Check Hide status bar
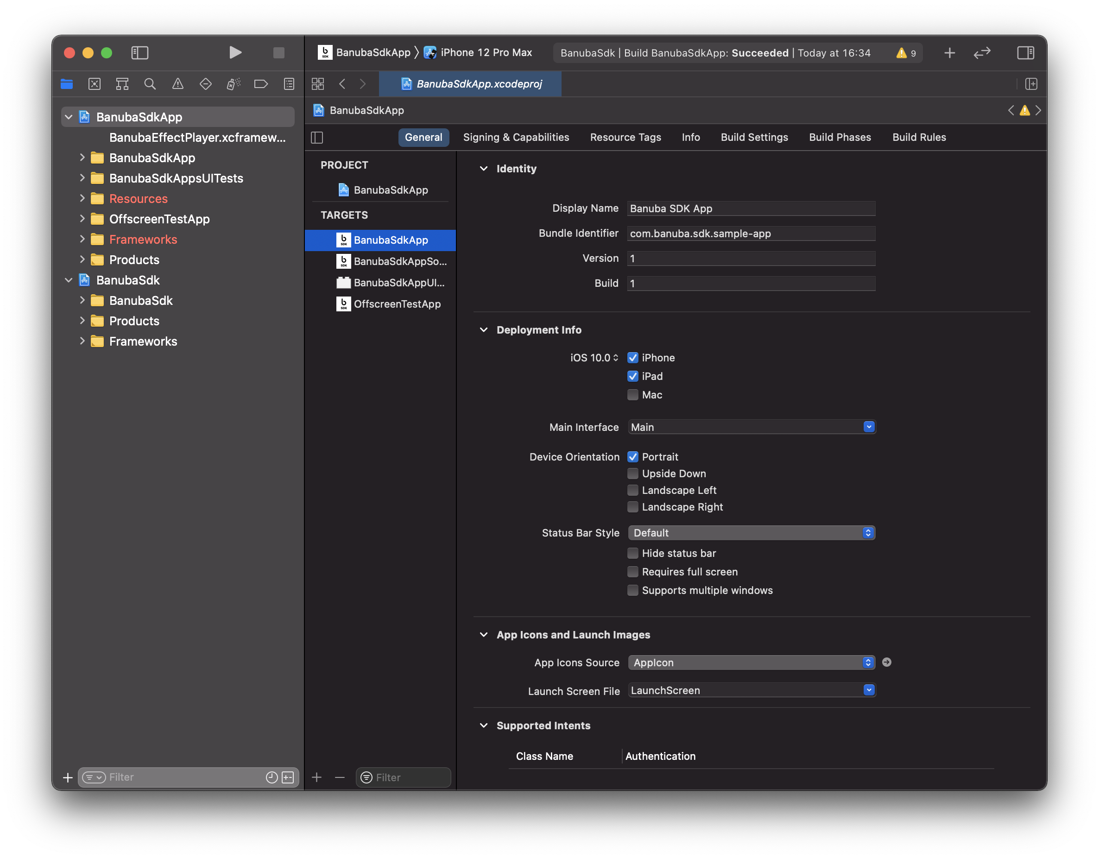This screenshot has width=1099, height=859. click(632, 553)
